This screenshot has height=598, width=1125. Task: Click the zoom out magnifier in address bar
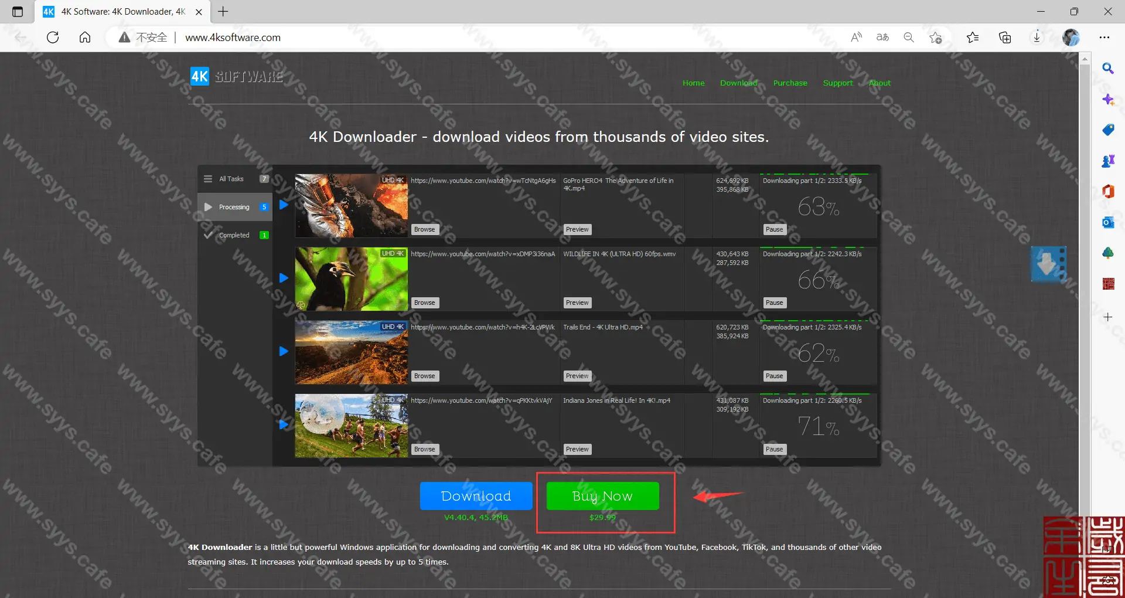pos(909,38)
